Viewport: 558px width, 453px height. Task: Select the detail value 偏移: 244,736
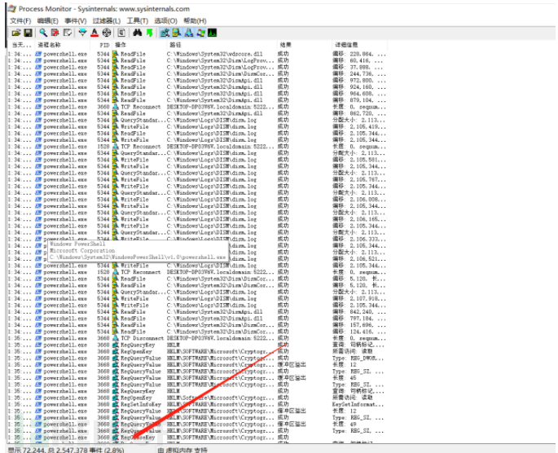(358, 74)
